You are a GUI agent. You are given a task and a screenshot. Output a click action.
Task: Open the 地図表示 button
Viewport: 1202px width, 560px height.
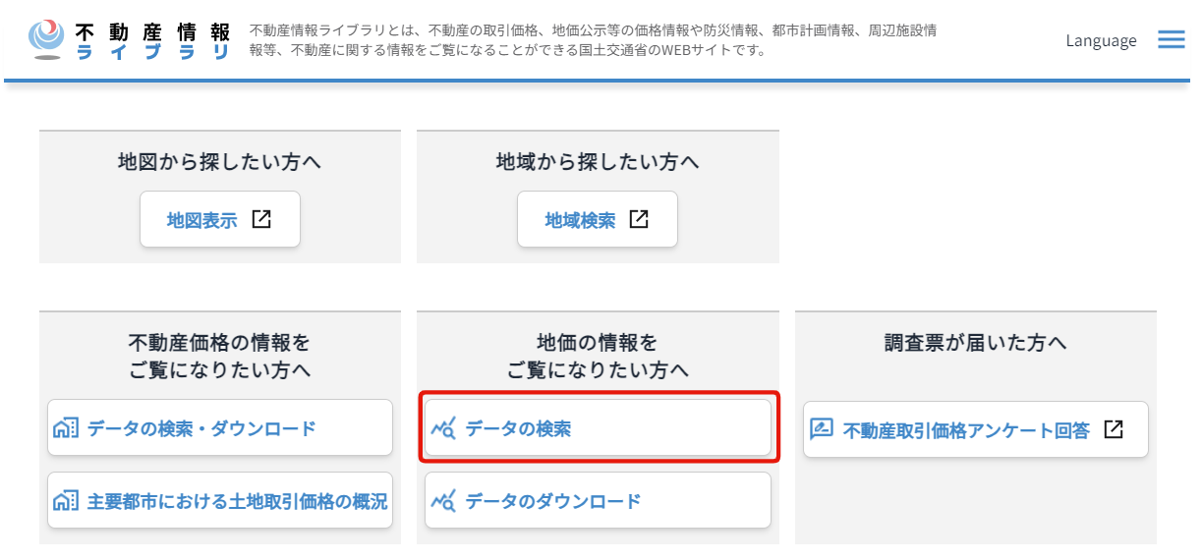(x=220, y=219)
